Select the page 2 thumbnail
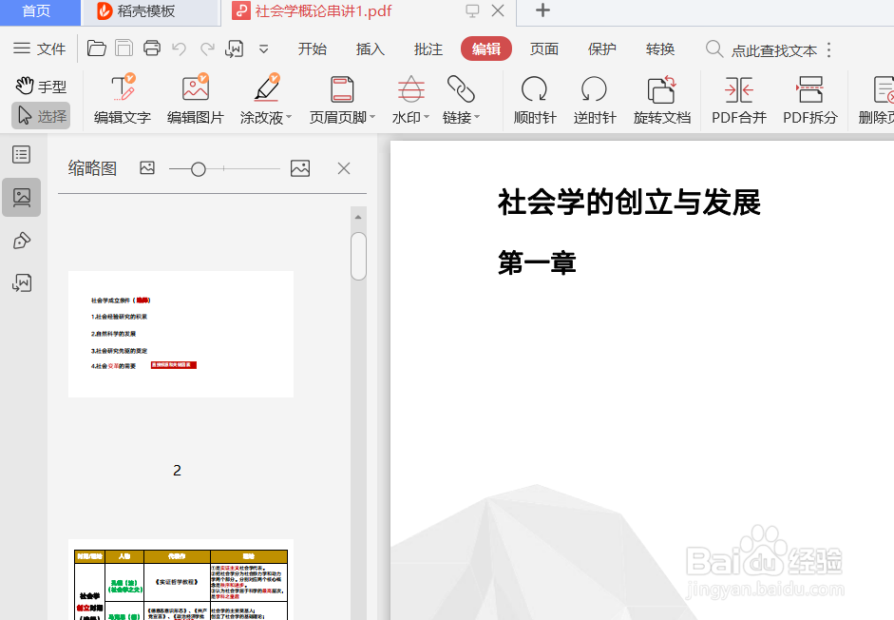This screenshot has height=620, width=894. coord(180,333)
